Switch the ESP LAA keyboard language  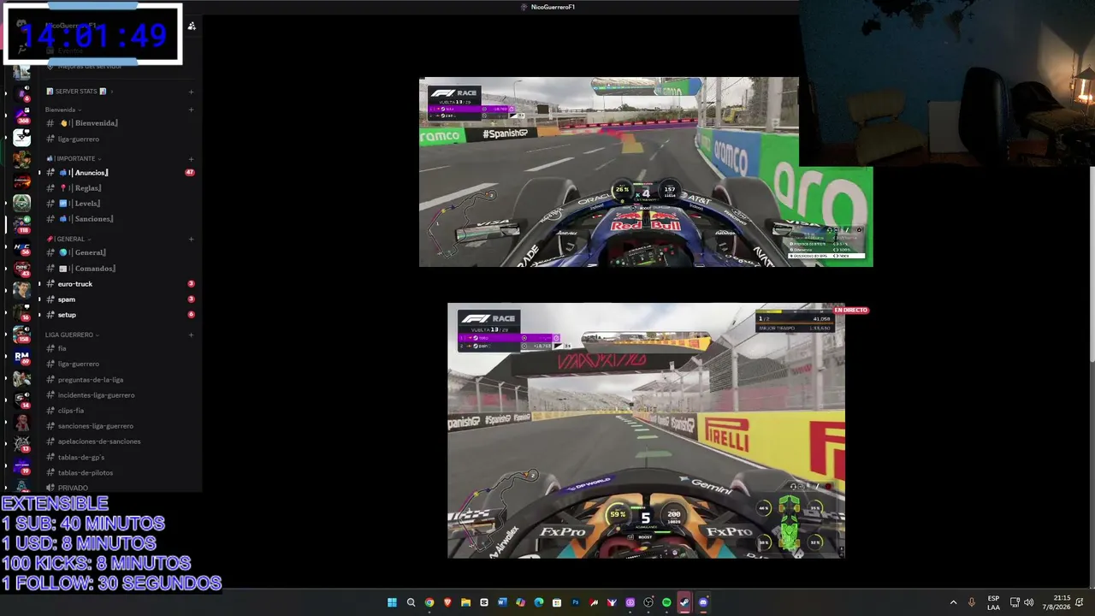[x=993, y=602]
